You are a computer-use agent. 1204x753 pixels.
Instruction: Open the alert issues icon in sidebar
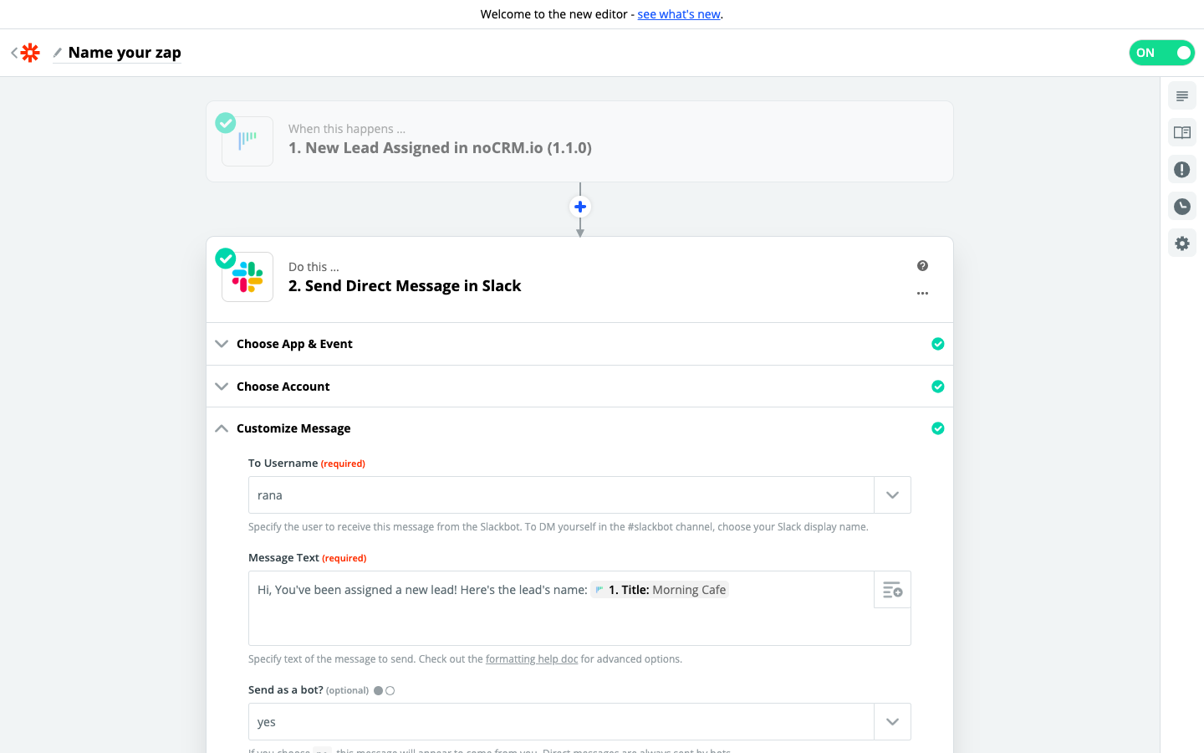(1181, 170)
